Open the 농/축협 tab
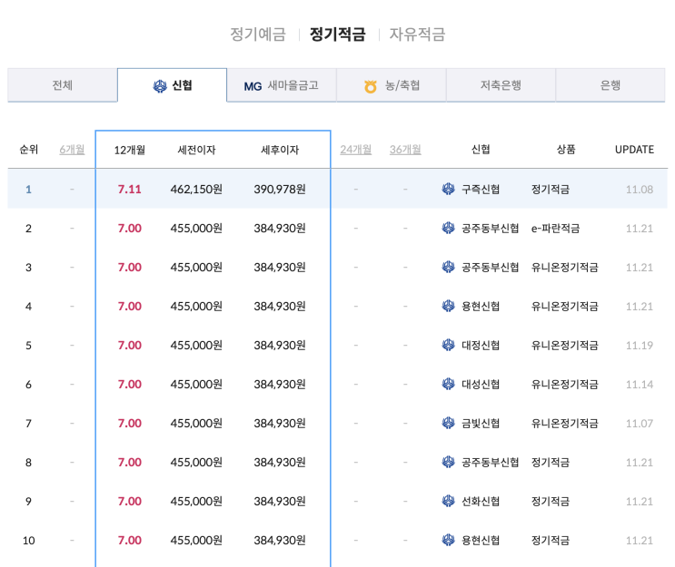The image size is (675, 567). pyautogui.click(x=392, y=85)
